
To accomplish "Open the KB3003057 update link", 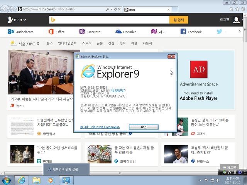I will coord(117,90).
